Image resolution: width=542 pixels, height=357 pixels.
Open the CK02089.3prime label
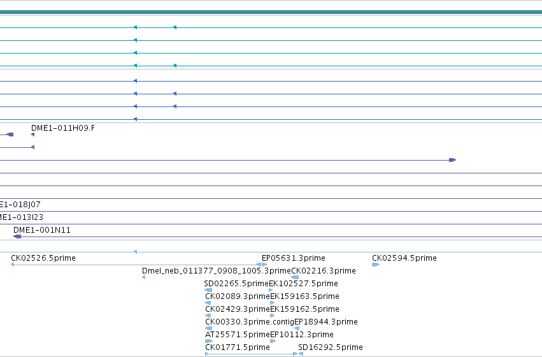coord(238,296)
